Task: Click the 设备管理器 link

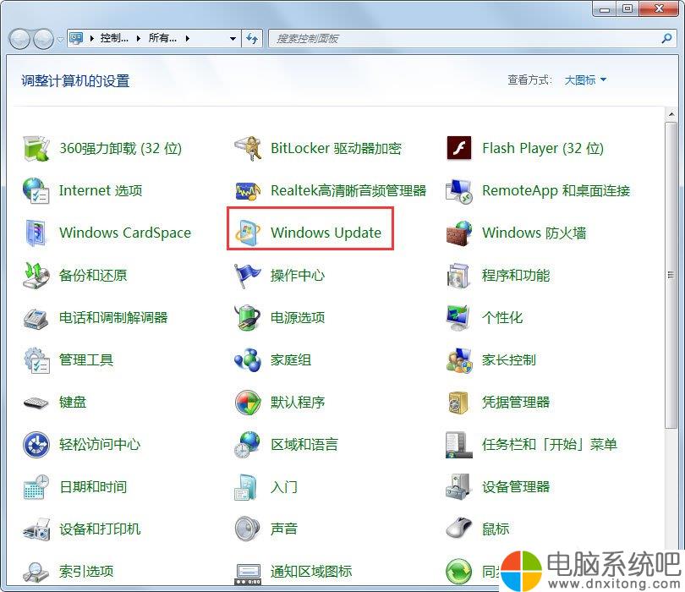Action: 516,486
